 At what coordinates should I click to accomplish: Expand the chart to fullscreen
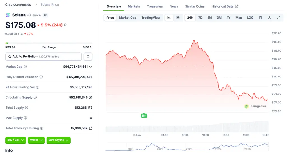pos(278,18)
